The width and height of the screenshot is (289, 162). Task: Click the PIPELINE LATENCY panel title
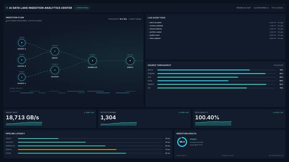(x=15, y=134)
